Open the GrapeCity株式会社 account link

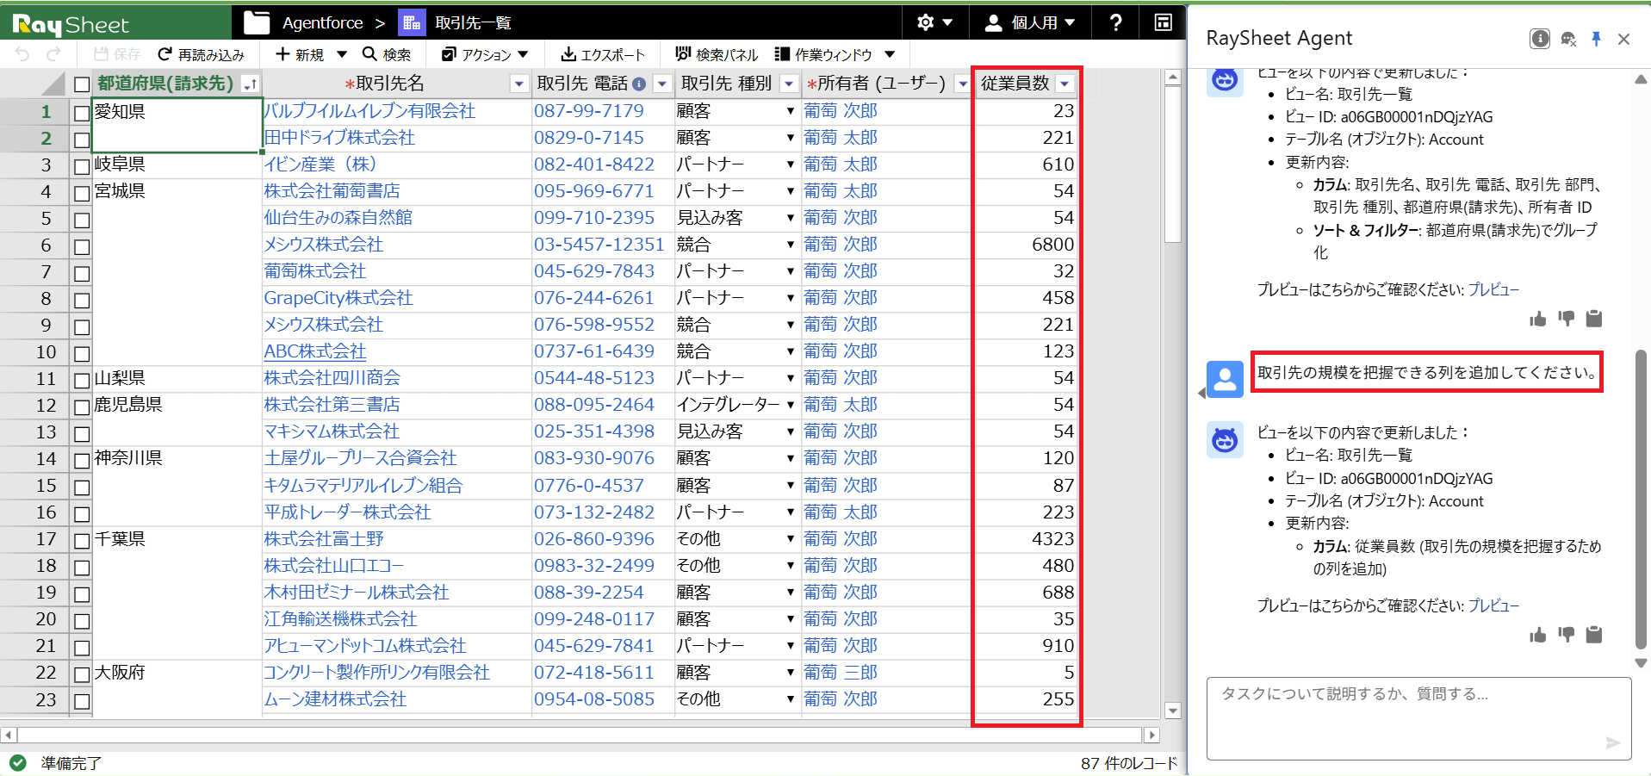[338, 298]
